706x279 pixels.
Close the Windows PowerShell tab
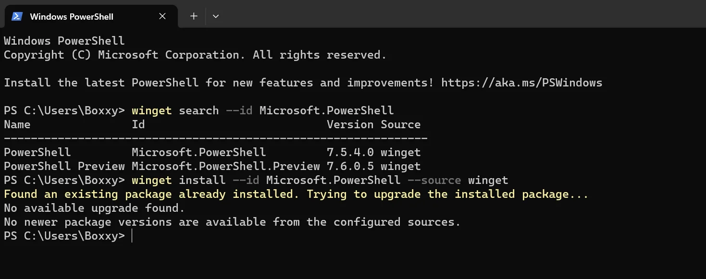(162, 16)
